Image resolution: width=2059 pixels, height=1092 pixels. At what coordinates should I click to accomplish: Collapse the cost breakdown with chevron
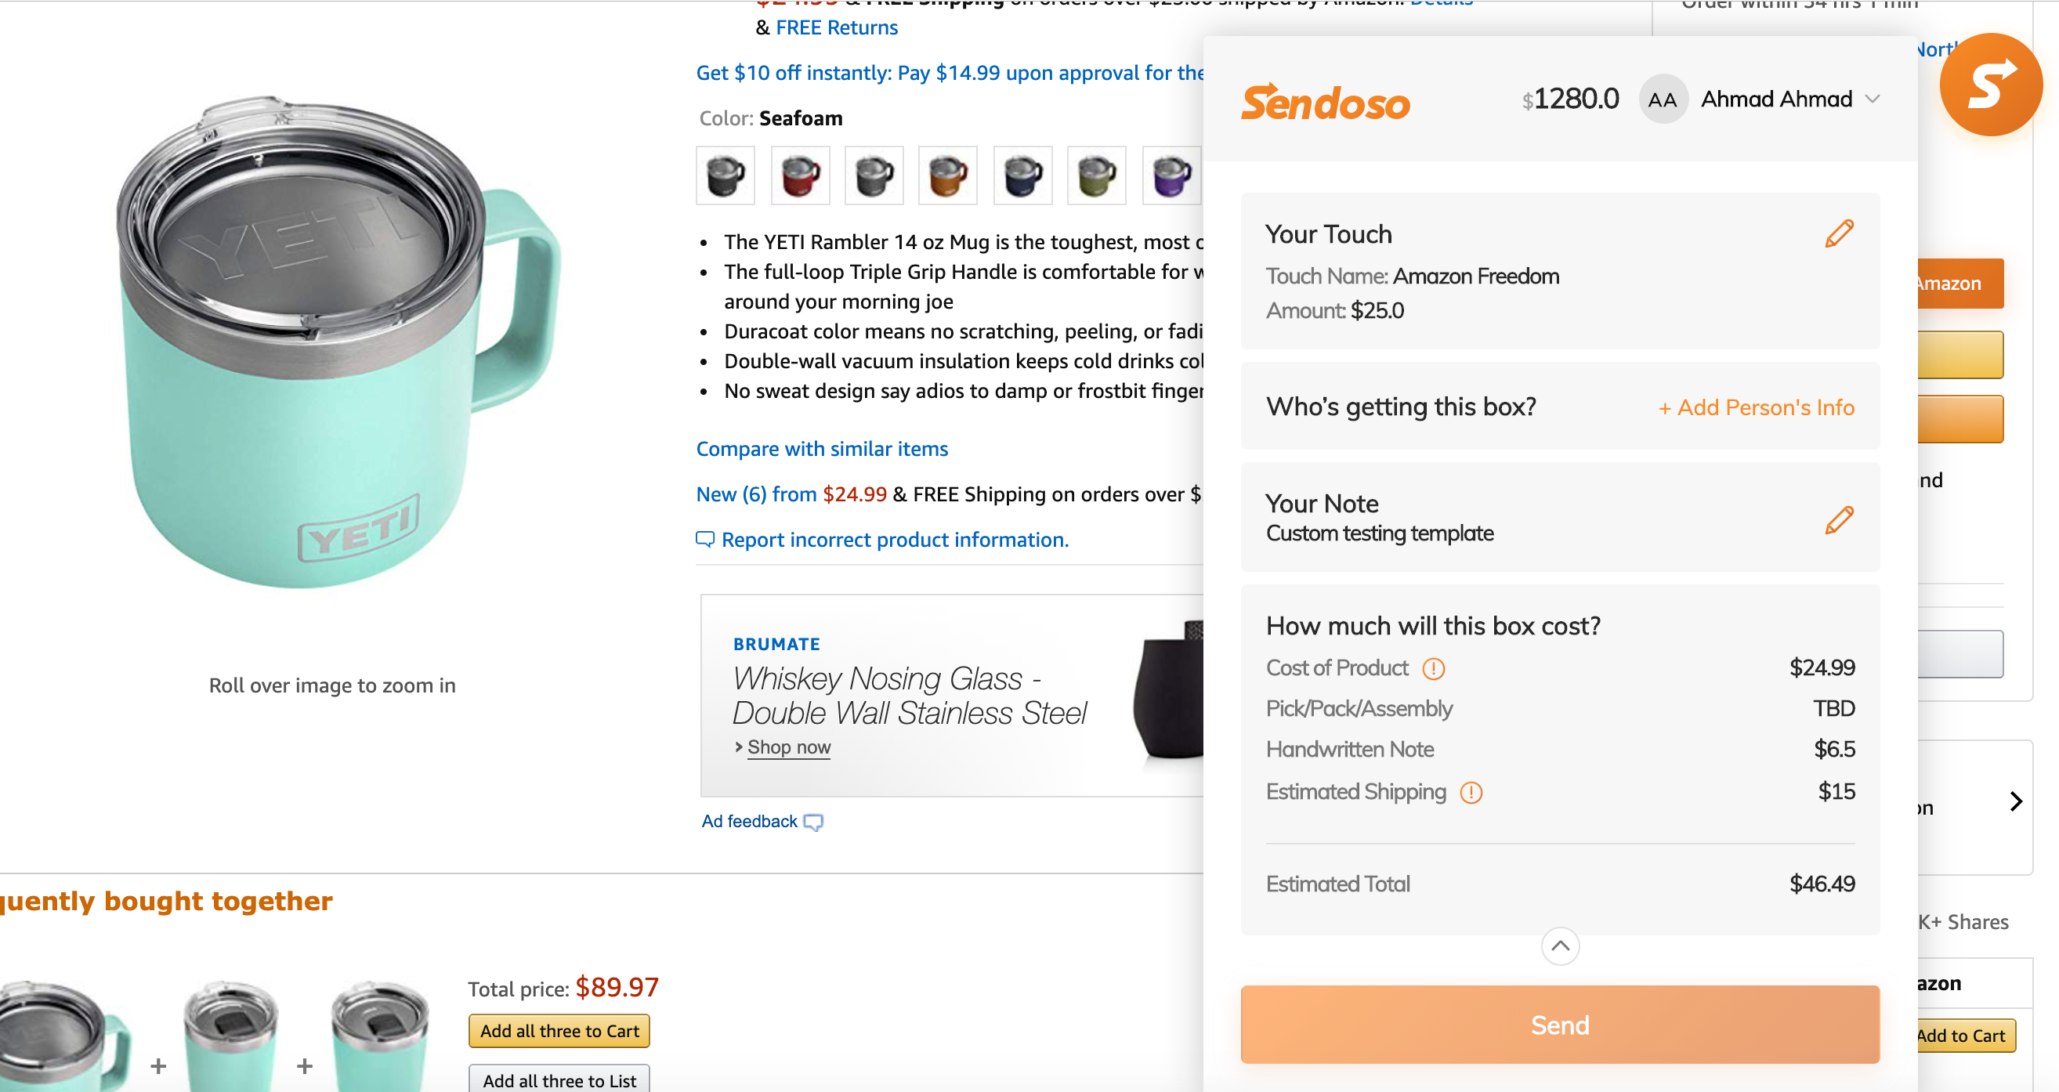[1559, 946]
